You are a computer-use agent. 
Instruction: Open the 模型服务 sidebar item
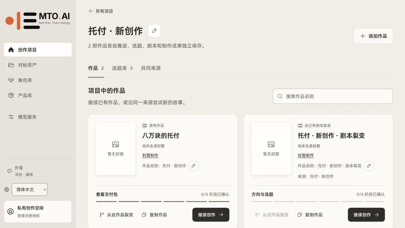(x=38, y=117)
